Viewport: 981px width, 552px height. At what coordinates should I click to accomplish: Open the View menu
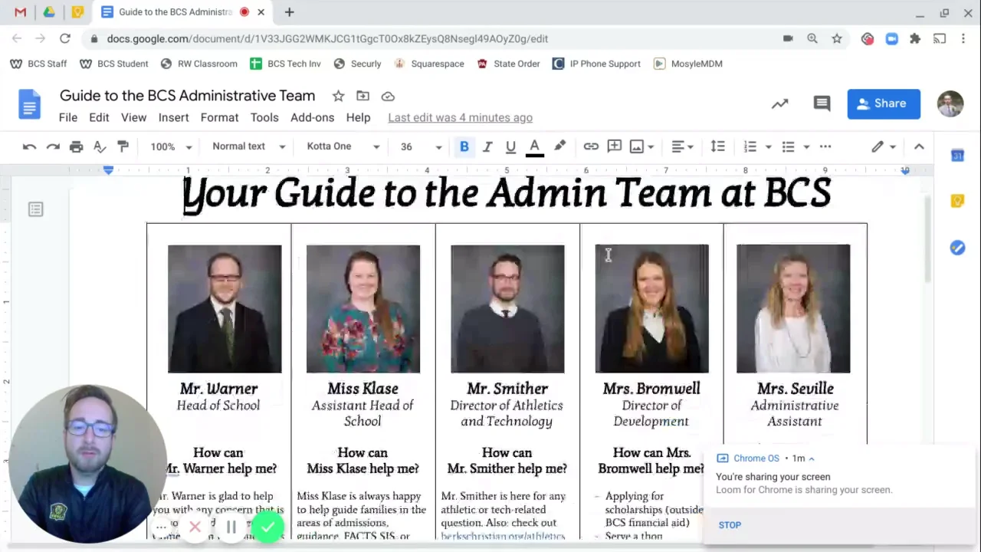click(x=133, y=117)
